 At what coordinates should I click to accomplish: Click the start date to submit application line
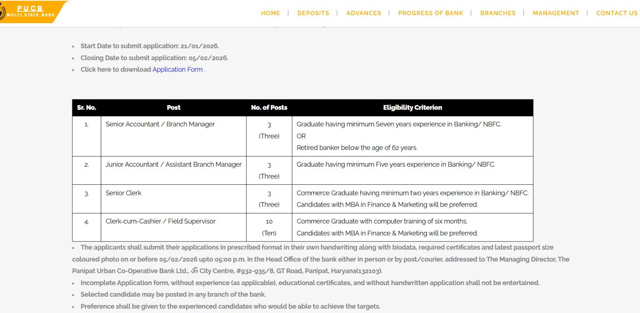150,46
